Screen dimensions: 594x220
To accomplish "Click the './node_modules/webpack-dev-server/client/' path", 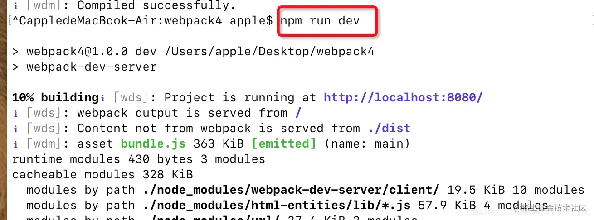I will coord(291,190).
